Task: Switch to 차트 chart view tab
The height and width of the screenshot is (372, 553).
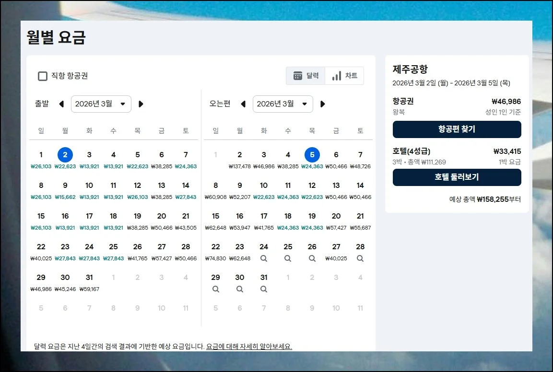Action: pos(344,76)
